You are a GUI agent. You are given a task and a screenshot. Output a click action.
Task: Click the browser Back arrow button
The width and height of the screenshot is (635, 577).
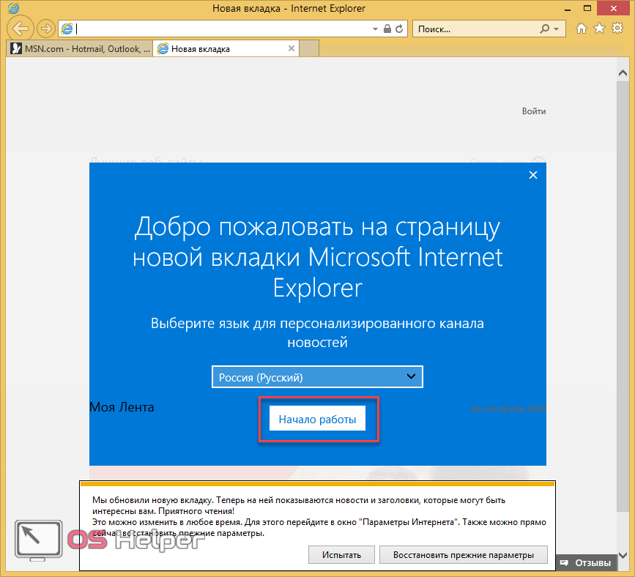(x=23, y=29)
